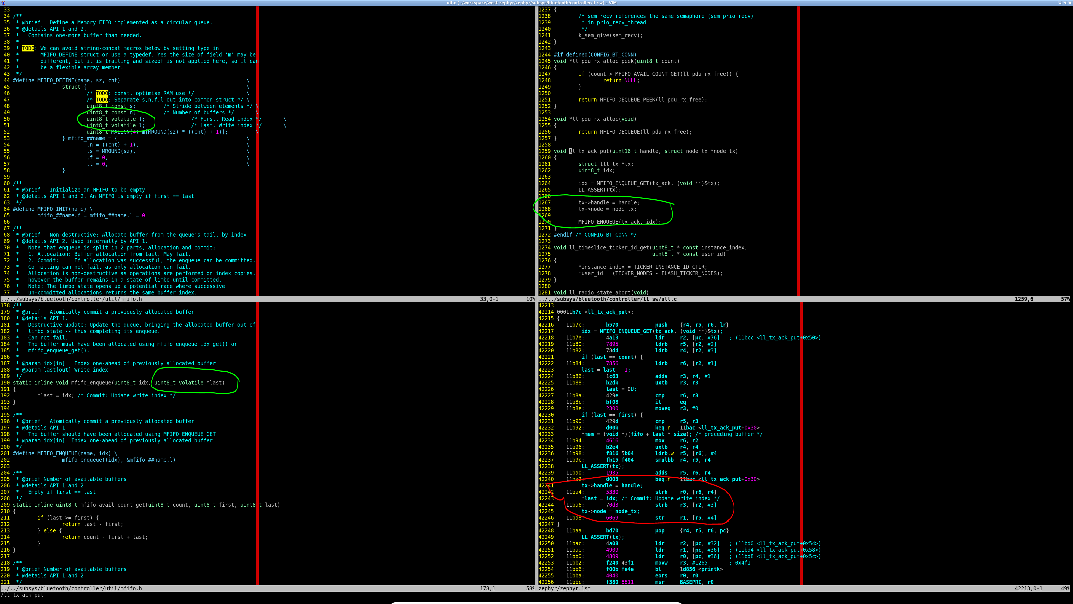Viewport: 1073px width, 604px height.
Task: Click the highlighted TODO on line 39
Action: click(28, 48)
